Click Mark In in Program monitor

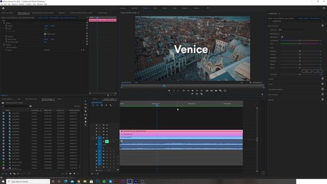pyautogui.click(x=174, y=91)
